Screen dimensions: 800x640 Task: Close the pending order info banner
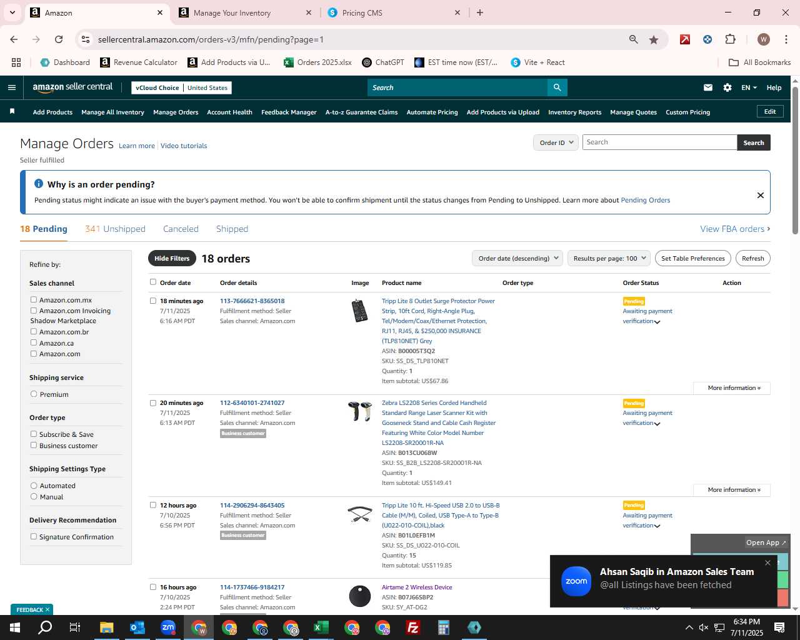[x=761, y=195]
